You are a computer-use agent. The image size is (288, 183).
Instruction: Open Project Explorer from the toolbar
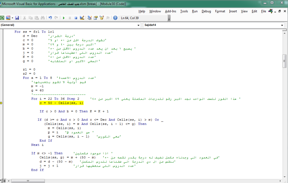tap(90, 18)
